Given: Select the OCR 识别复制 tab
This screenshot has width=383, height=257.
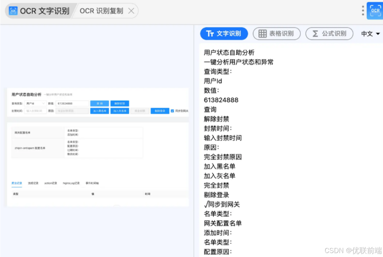Looking at the screenshot, I should [x=101, y=11].
